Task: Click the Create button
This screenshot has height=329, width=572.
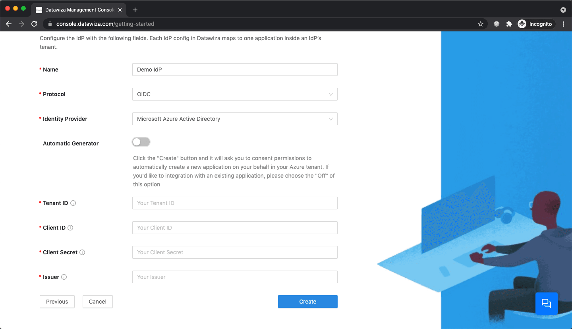Action: pyautogui.click(x=308, y=302)
